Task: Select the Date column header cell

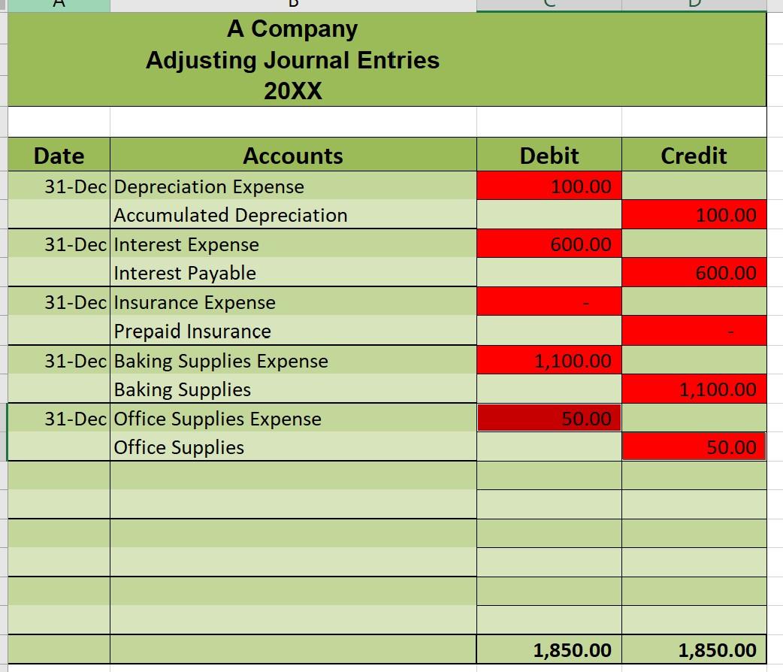Action: click(59, 155)
